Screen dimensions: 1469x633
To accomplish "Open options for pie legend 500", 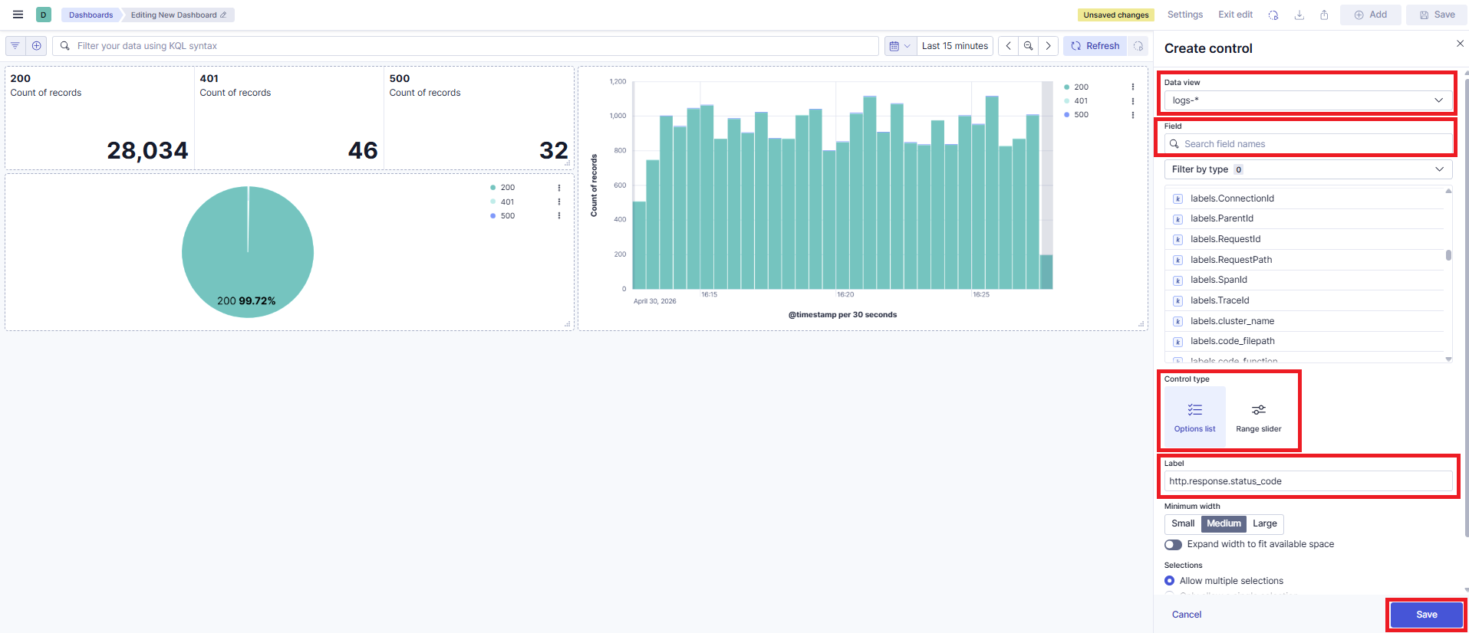I will tap(559, 216).
